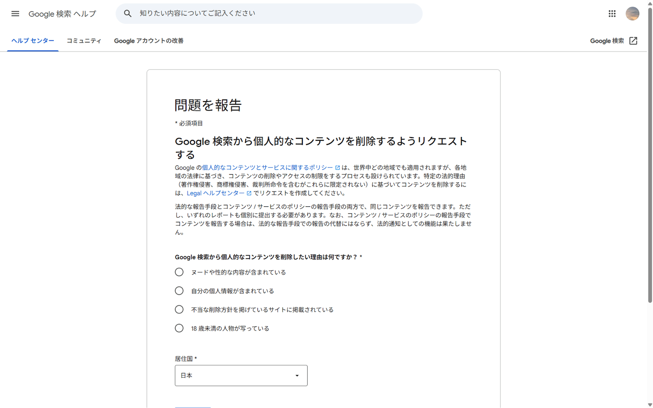Click external-link icon after Legal ヘルプセンター
The height and width of the screenshot is (408, 653).
(249, 193)
